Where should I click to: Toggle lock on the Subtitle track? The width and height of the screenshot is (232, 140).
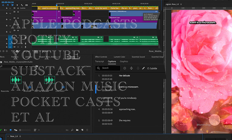(x=7, y=8)
